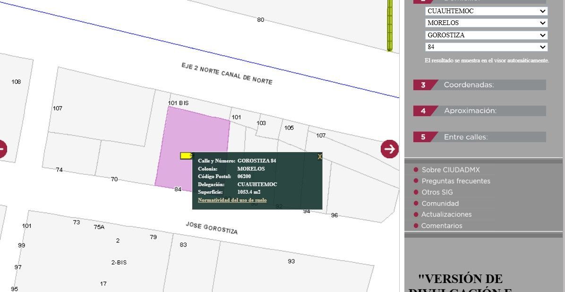This screenshot has width=565, height=292.
Task: Open the MORELOS colonia dropdown
Action: [x=486, y=23]
